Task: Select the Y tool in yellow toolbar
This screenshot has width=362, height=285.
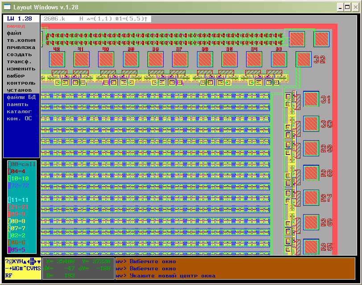Action: (18, 261)
